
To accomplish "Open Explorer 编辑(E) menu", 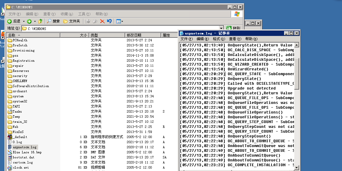I will pyautogui.click(x=32, y=14).
